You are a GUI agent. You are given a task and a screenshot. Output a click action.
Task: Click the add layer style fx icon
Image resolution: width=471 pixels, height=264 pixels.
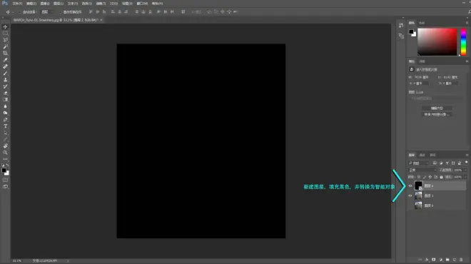[x=427, y=260]
